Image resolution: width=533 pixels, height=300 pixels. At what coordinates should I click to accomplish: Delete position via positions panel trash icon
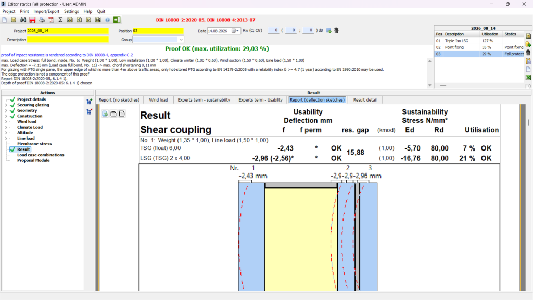pyautogui.click(x=528, y=53)
